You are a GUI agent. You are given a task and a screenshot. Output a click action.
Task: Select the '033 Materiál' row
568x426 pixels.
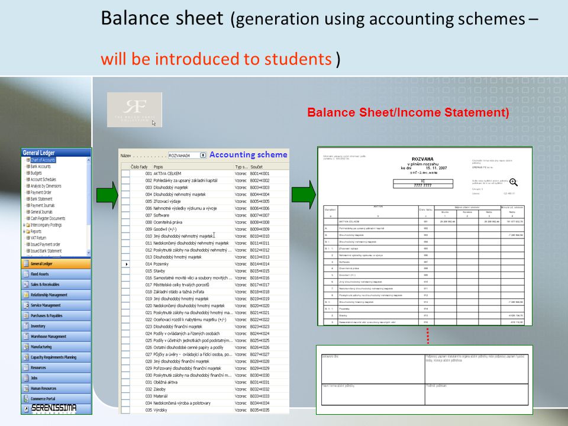point(205,396)
